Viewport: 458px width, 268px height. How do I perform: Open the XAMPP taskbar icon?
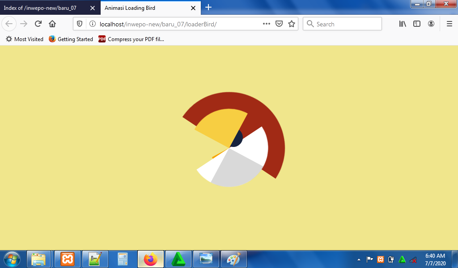coord(68,259)
